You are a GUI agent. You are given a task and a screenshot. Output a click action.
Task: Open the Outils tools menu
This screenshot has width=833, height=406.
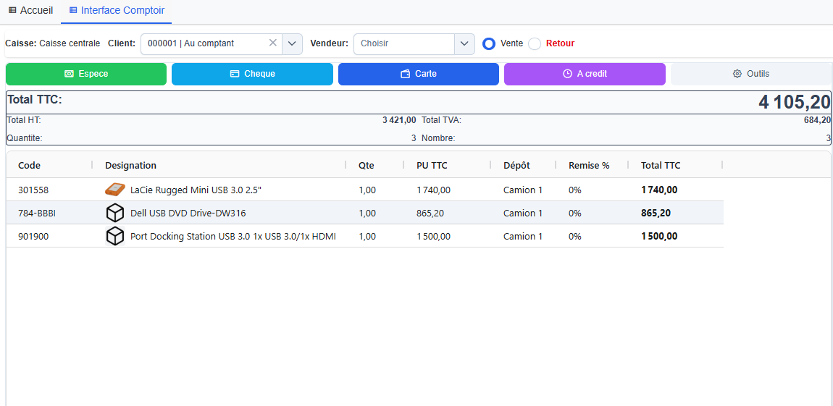click(x=750, y=74)
